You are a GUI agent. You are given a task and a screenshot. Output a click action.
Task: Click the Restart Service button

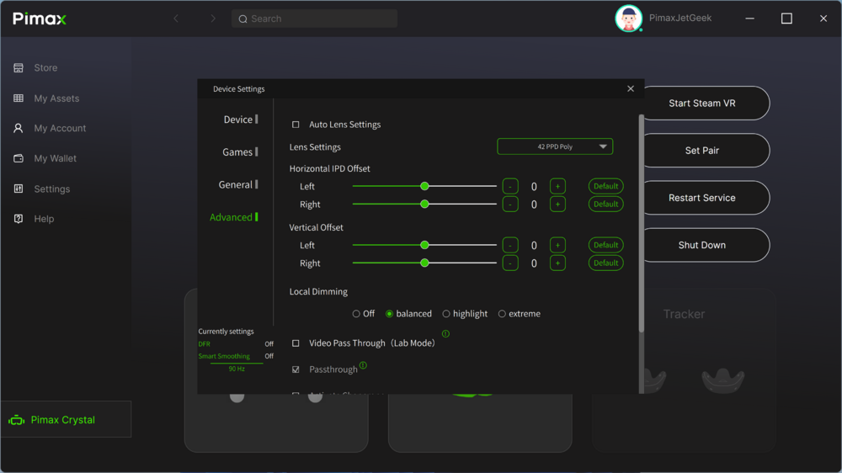tap(702, 198)
